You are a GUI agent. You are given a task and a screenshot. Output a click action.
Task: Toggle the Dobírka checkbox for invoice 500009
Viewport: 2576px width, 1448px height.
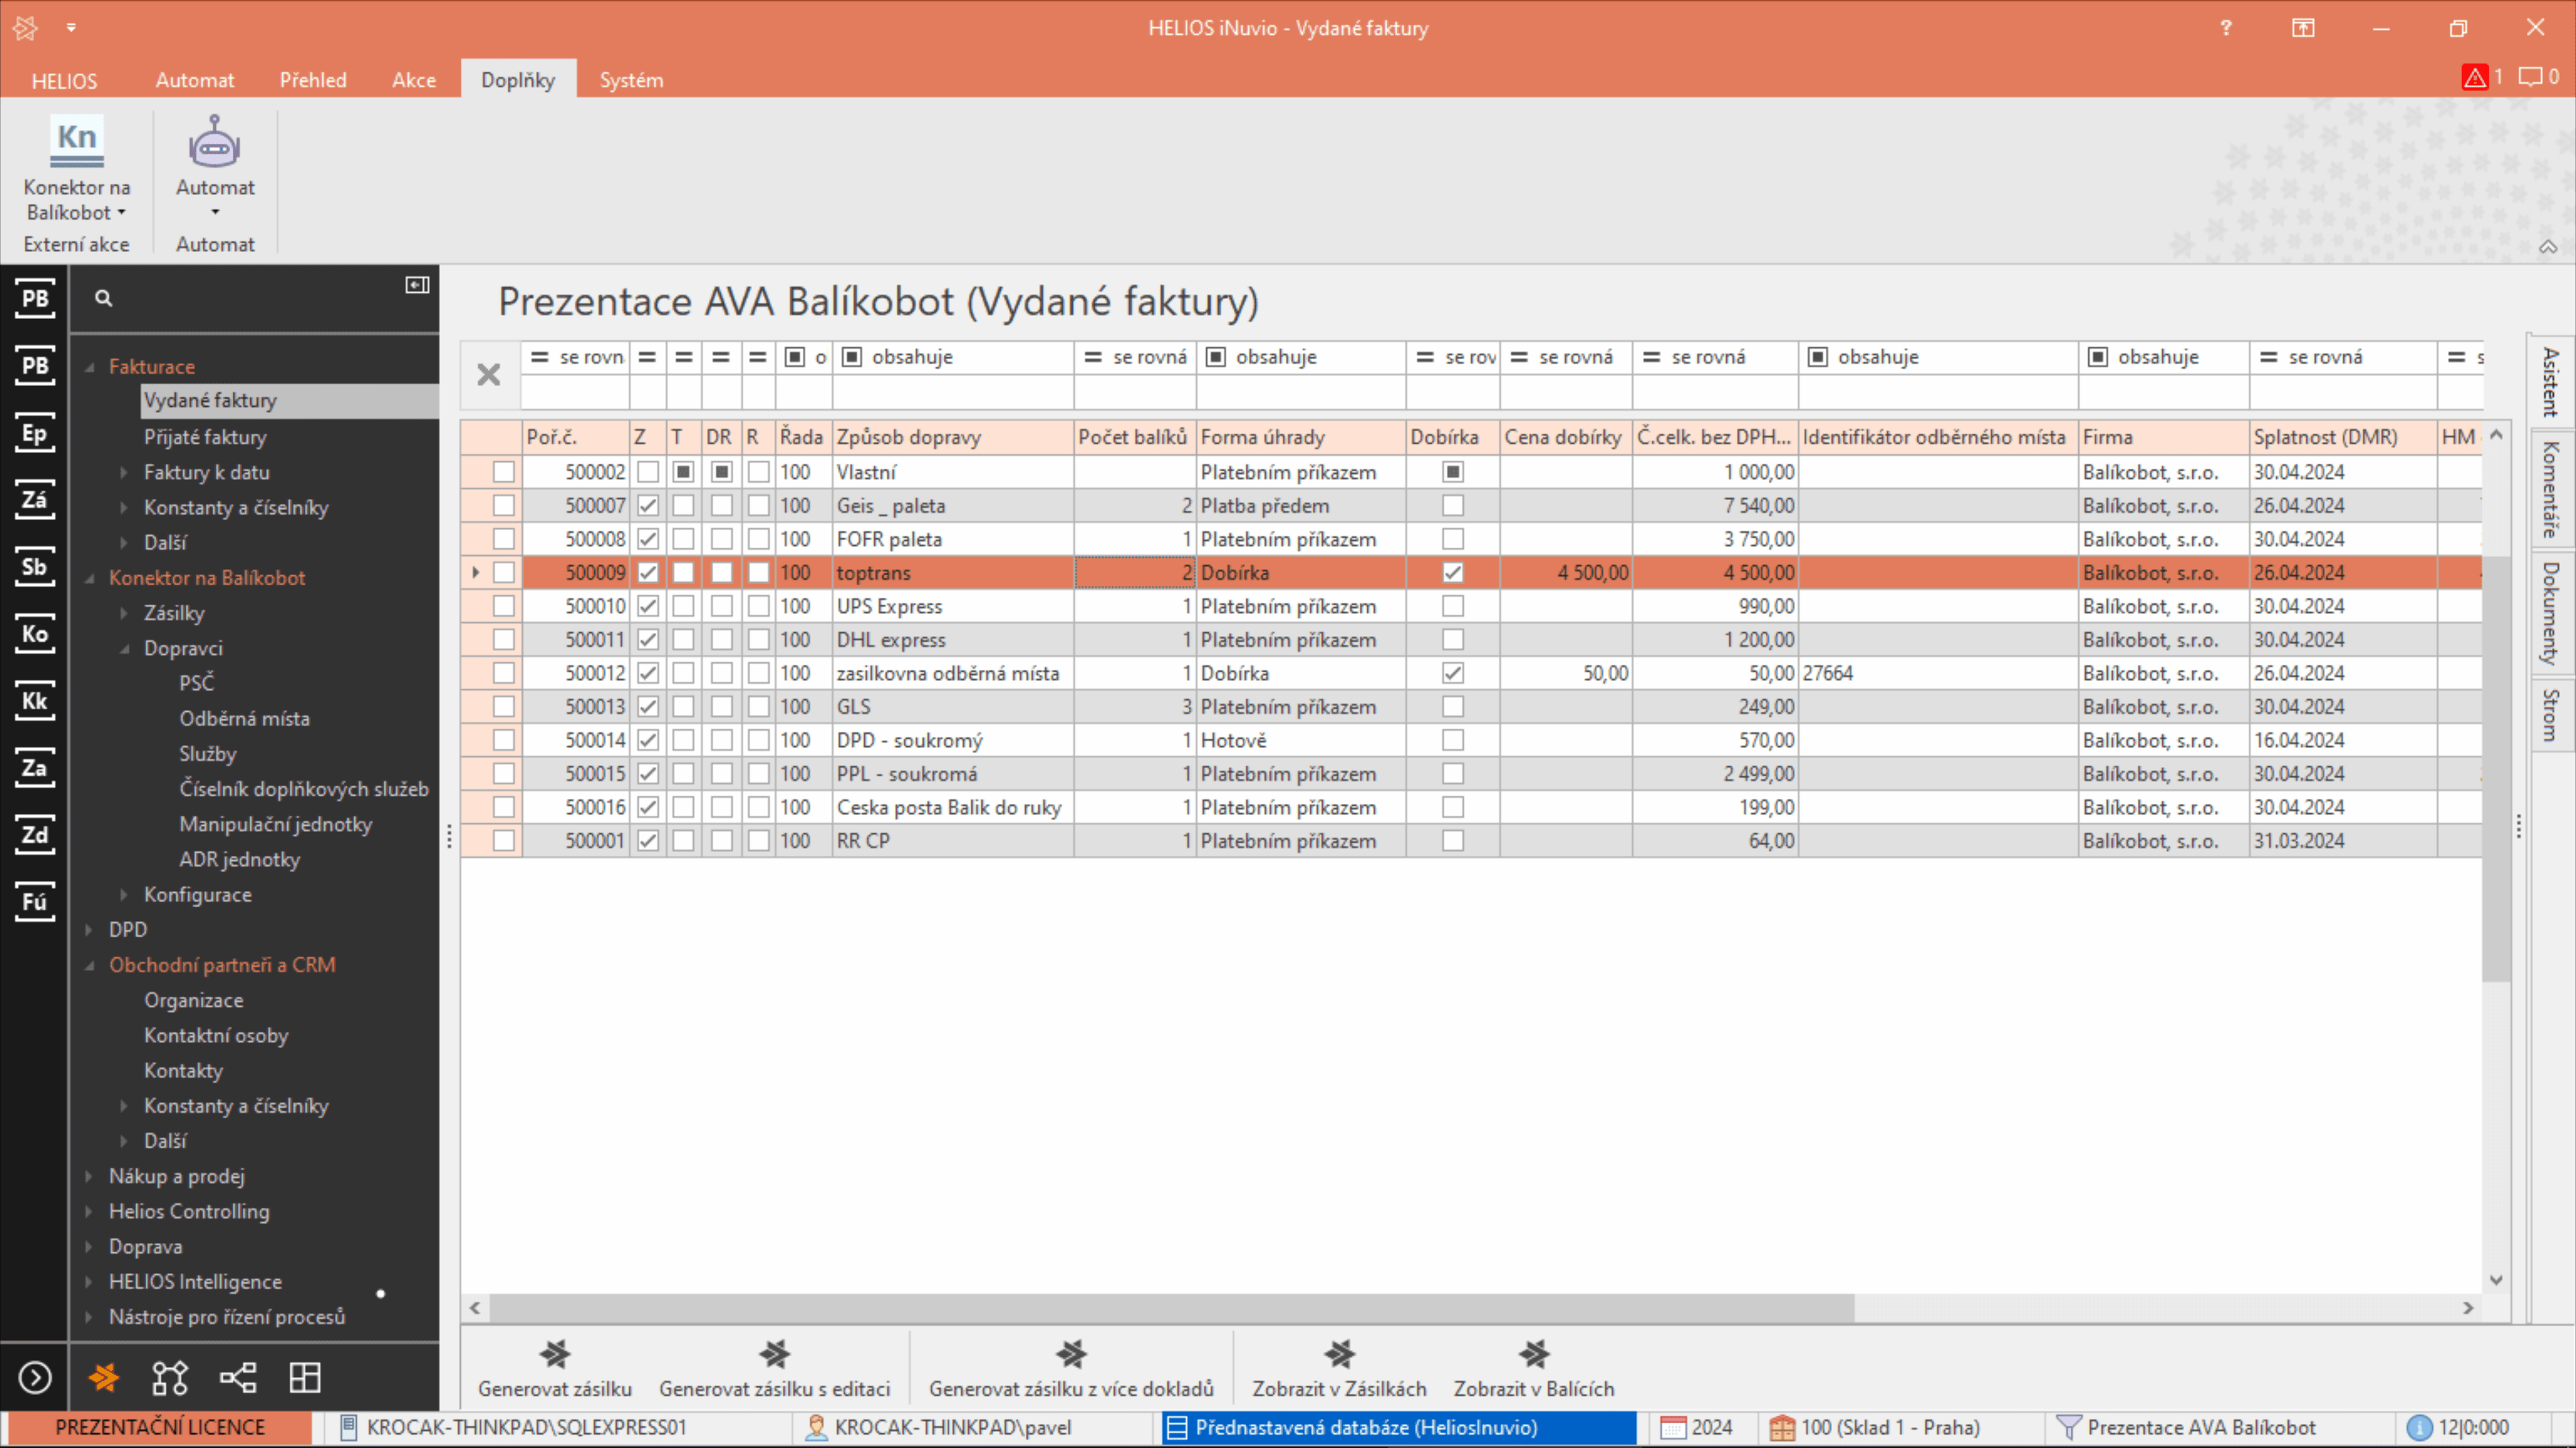[x=1453, y=572]
